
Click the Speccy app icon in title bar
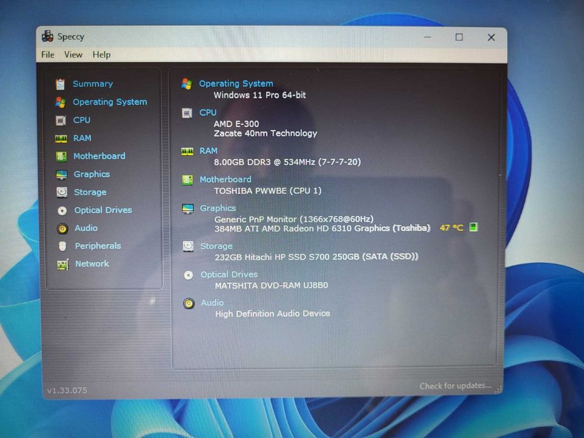click(x=48, y=36)
